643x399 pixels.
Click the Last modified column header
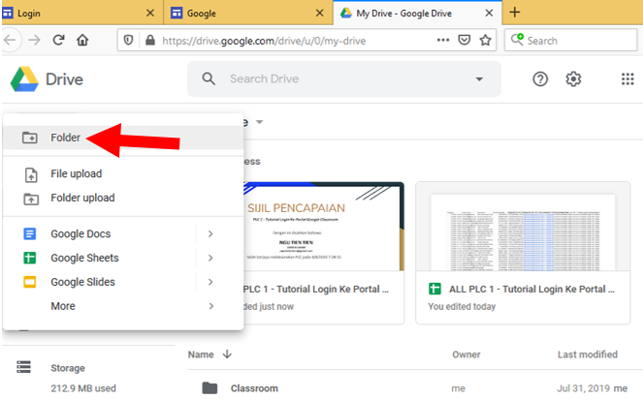[x=587, y=354]
